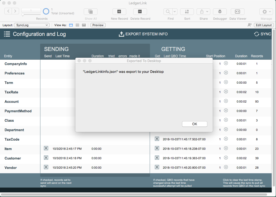Click the Customer send duration 0:00:00
The width and height of the screenshot is (276, 197).
pyautogui.click(x=96, y=158)
